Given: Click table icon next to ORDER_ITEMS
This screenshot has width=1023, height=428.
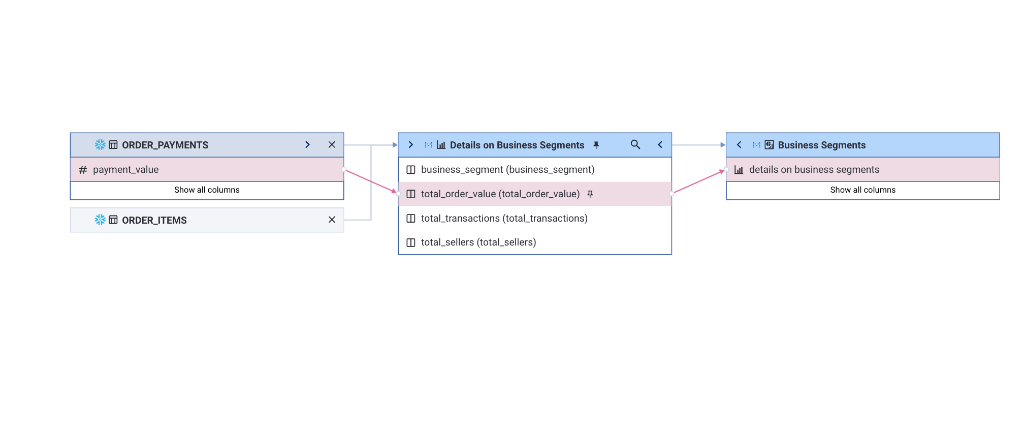Looking at the screenshot, I should (113, 220).
